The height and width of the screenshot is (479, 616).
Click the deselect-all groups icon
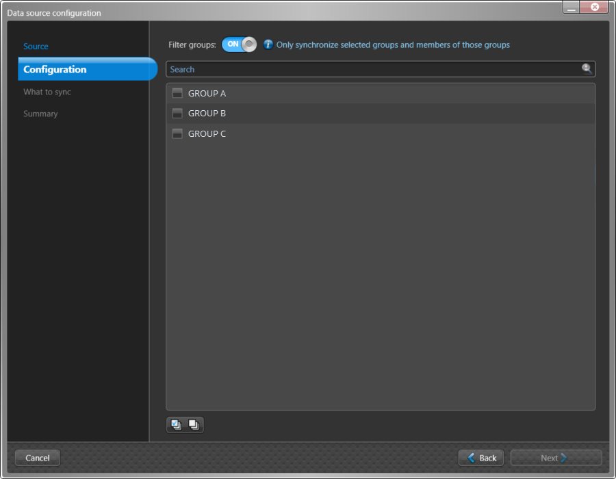[x=194, y=424]
